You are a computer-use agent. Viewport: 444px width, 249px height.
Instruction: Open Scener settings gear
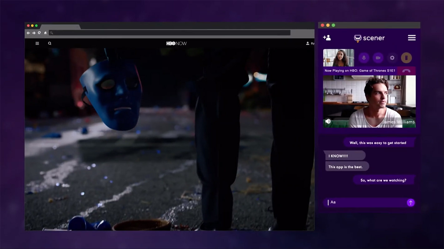click(392, 58)
